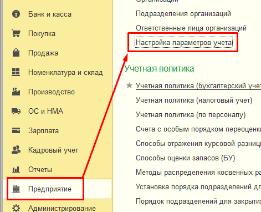The height and width of the screenshot is (212, 261).
Task: Click the Администрирование gear icon
Action: (16, 208)
